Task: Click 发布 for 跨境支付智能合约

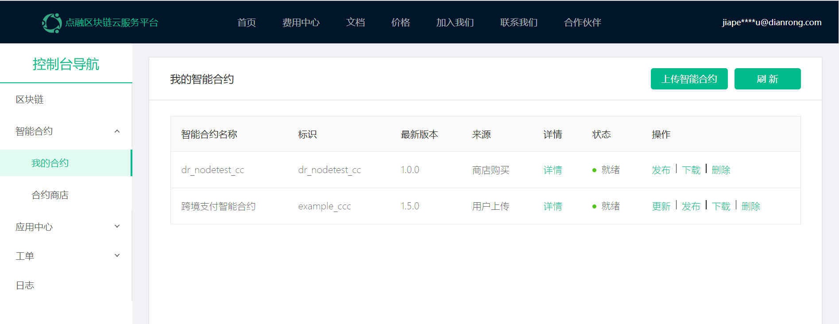Action: (x=691, y=206)
